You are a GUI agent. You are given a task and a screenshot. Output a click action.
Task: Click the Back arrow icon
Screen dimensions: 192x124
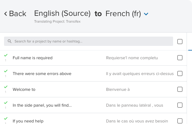point(6,14)
